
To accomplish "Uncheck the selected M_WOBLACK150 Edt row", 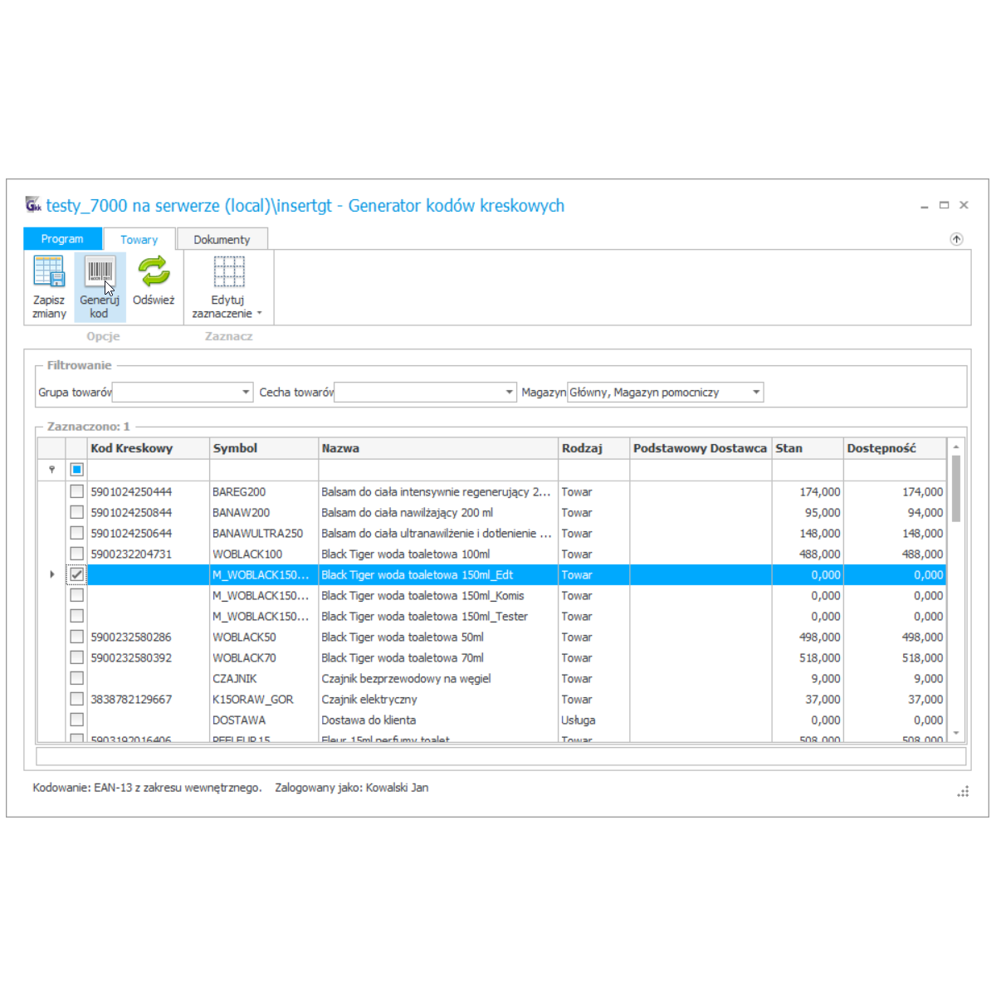I will (x=77, y=574).
